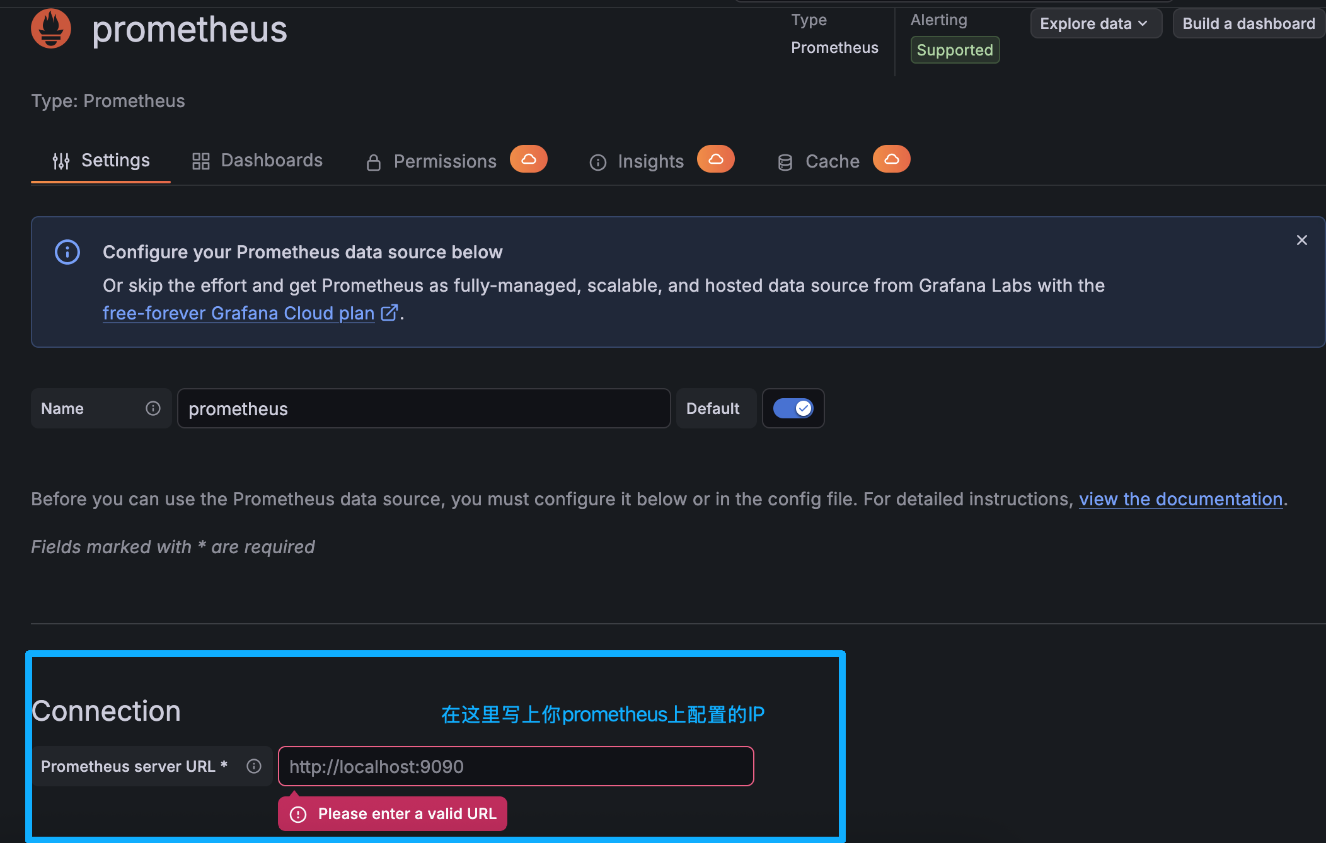
Task: Follow the view the documentation link
Action: pos(1180,499)
